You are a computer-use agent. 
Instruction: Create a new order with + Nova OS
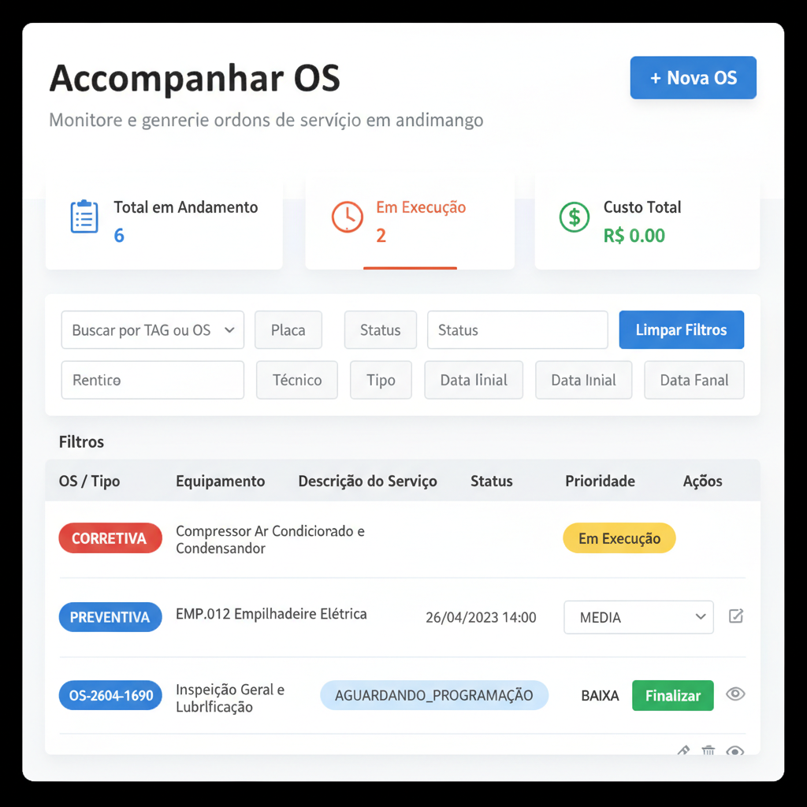[694, 78]
